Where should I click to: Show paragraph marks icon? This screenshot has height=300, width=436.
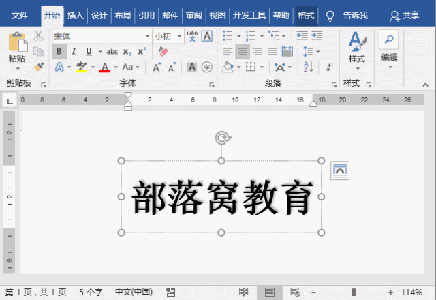(x=330, y=67)
